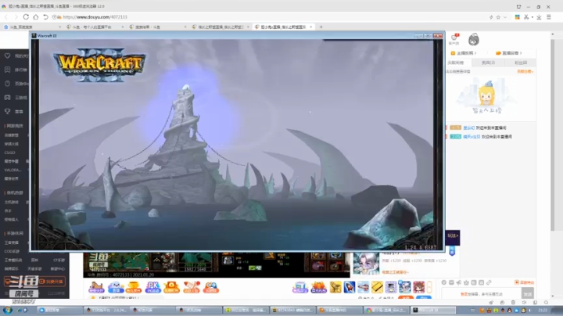The width and height of the screenshot is (563, 316).
Task: Reload the page with the refresh icon
Action: [26, 17]
